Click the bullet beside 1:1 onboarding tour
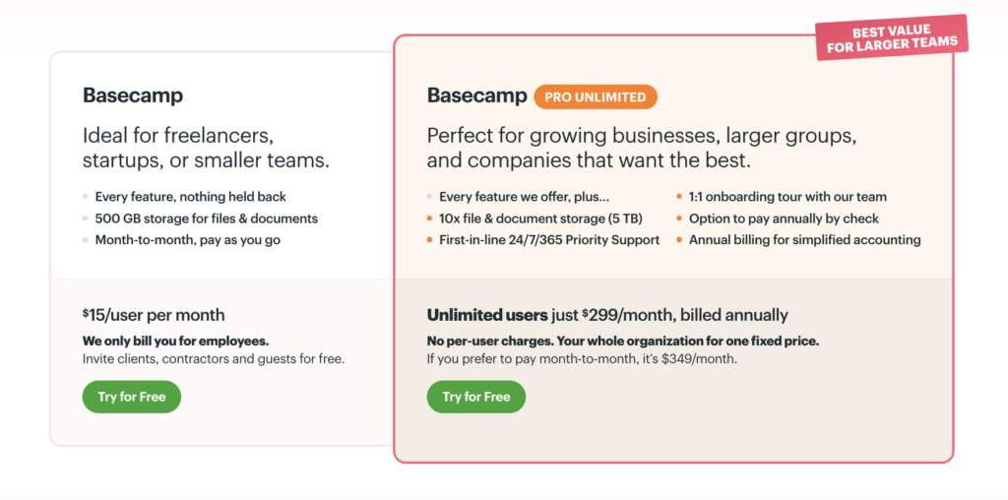 coord(679,197)
